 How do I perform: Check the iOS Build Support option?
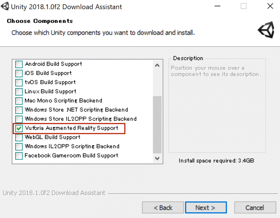point(19,73)
